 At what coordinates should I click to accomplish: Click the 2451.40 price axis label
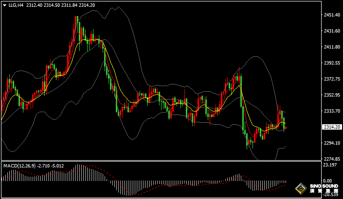click(x=331, y=15)
